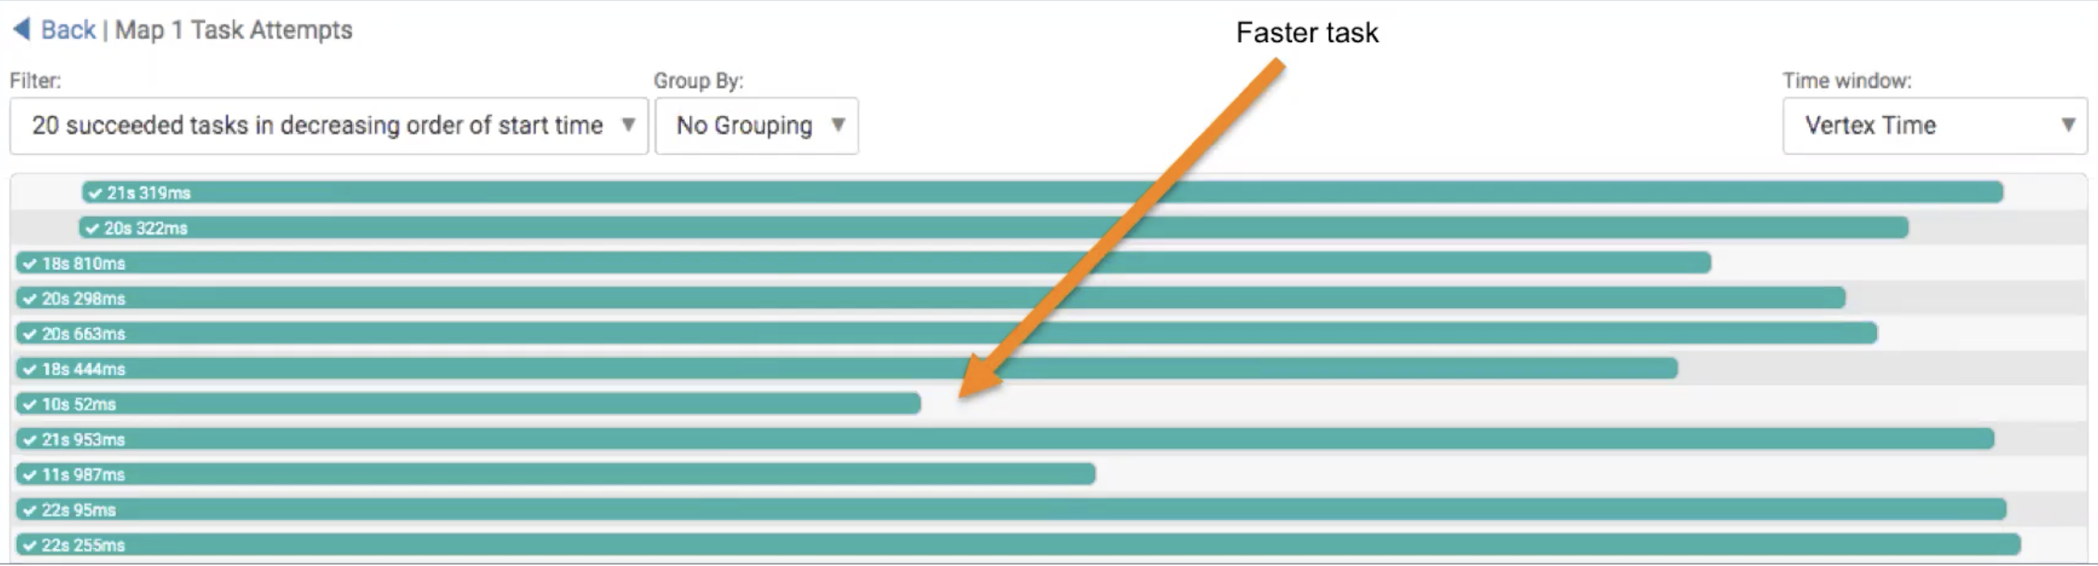Select the 22s 255ms task attempt bar
The image size is (2098, 566).
[x=1018, y=545]
